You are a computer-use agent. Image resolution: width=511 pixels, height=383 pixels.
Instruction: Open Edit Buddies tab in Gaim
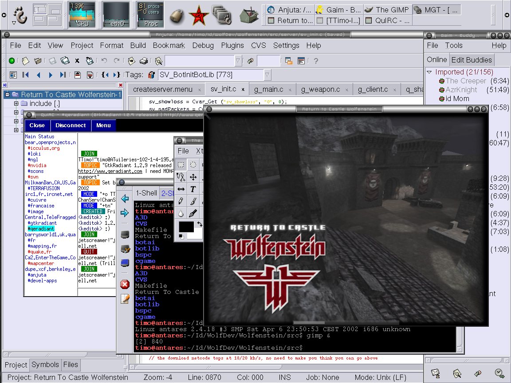tap(471, 60)
